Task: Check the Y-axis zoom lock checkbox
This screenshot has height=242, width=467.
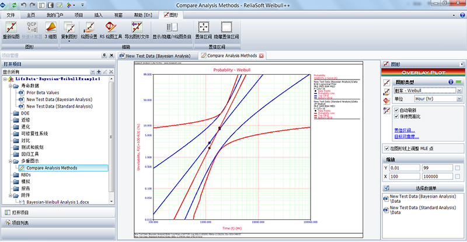Action: tap(458, 168)
